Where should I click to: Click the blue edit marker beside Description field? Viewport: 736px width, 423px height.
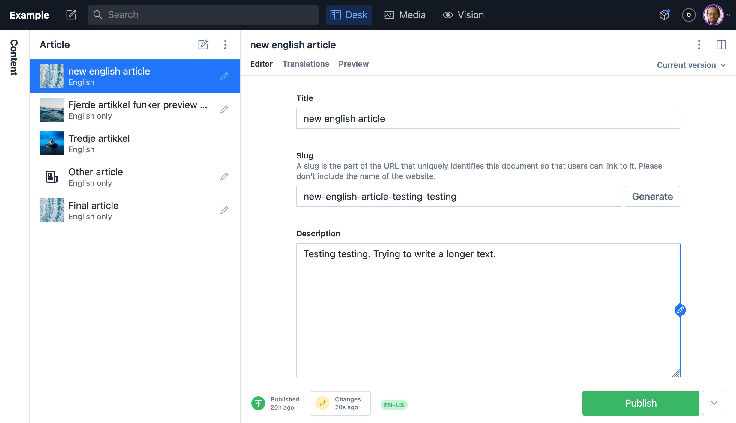tap(680, 310)
